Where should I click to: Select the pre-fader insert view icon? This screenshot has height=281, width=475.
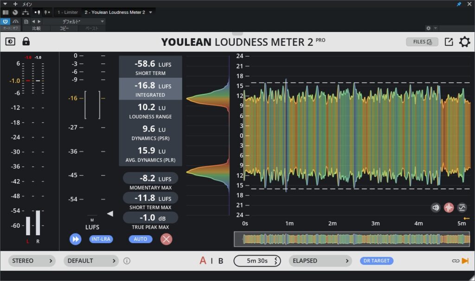tap(37, 12)
